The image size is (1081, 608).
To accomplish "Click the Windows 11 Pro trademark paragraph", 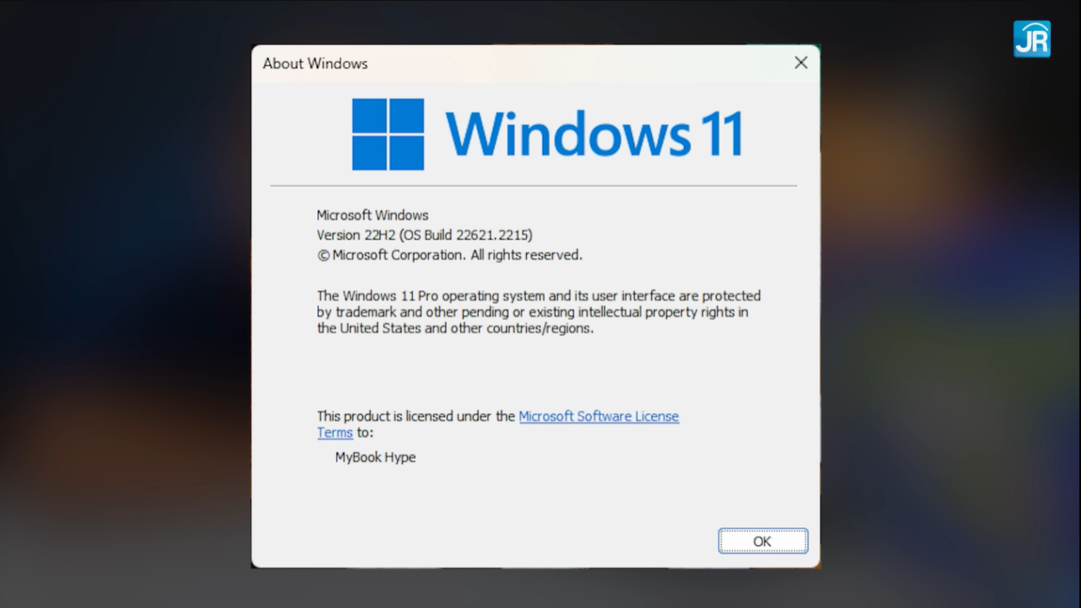I will [539, 312].
